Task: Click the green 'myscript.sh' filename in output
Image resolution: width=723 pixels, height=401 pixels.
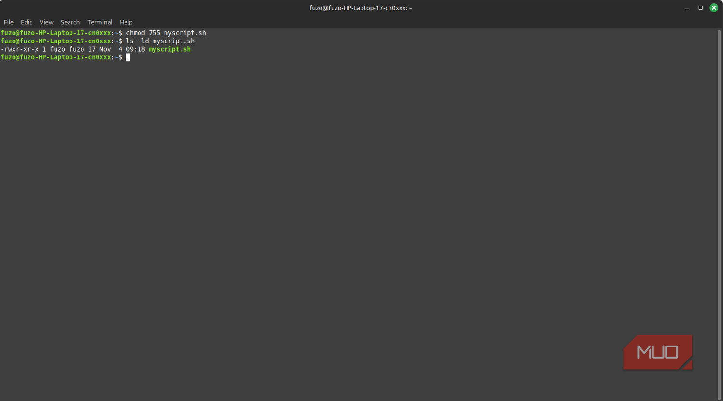Action: (x=169, y=49)
